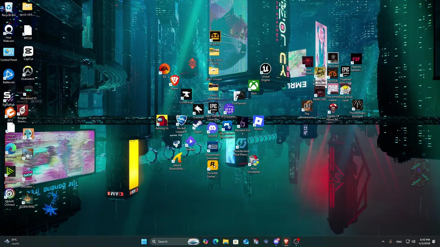Select the Epic Games Launcher desktop icon
Screen dimensions: 440x247
213,112
